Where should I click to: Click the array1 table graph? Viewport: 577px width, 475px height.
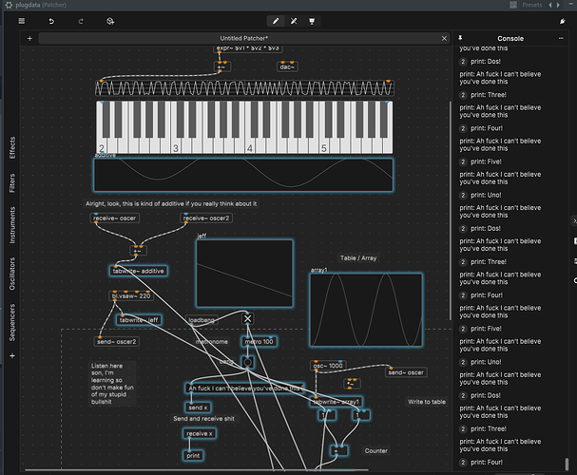click(366, 310)
